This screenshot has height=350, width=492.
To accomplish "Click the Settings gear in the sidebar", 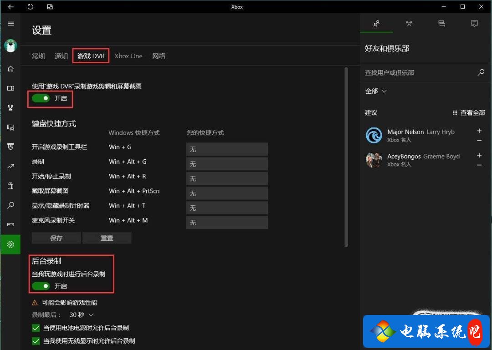I will click(x=10, y=244).
